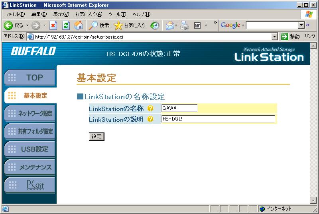319x214 pixels.
Task: Click the Print printer icon
Action: 185,25
